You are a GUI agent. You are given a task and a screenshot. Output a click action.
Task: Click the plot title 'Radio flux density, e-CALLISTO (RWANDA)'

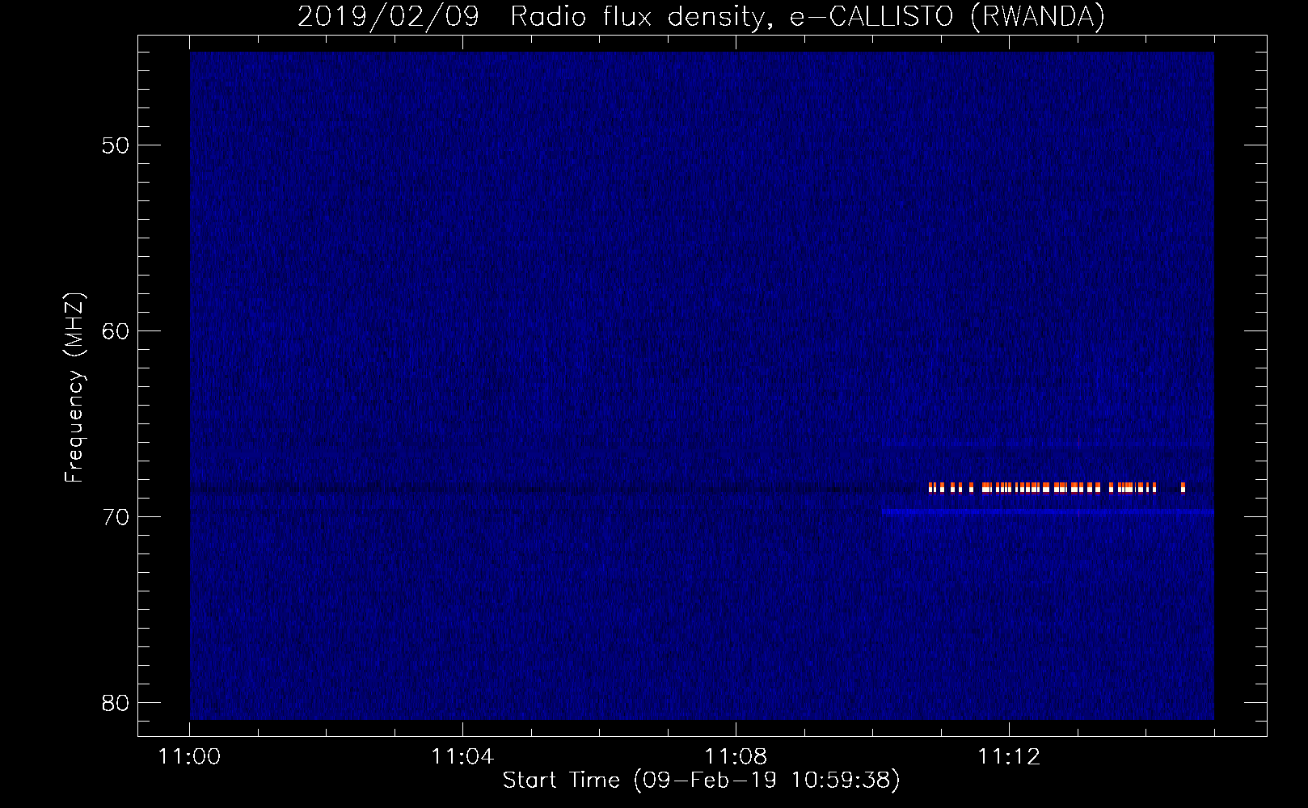click(808, 16)
